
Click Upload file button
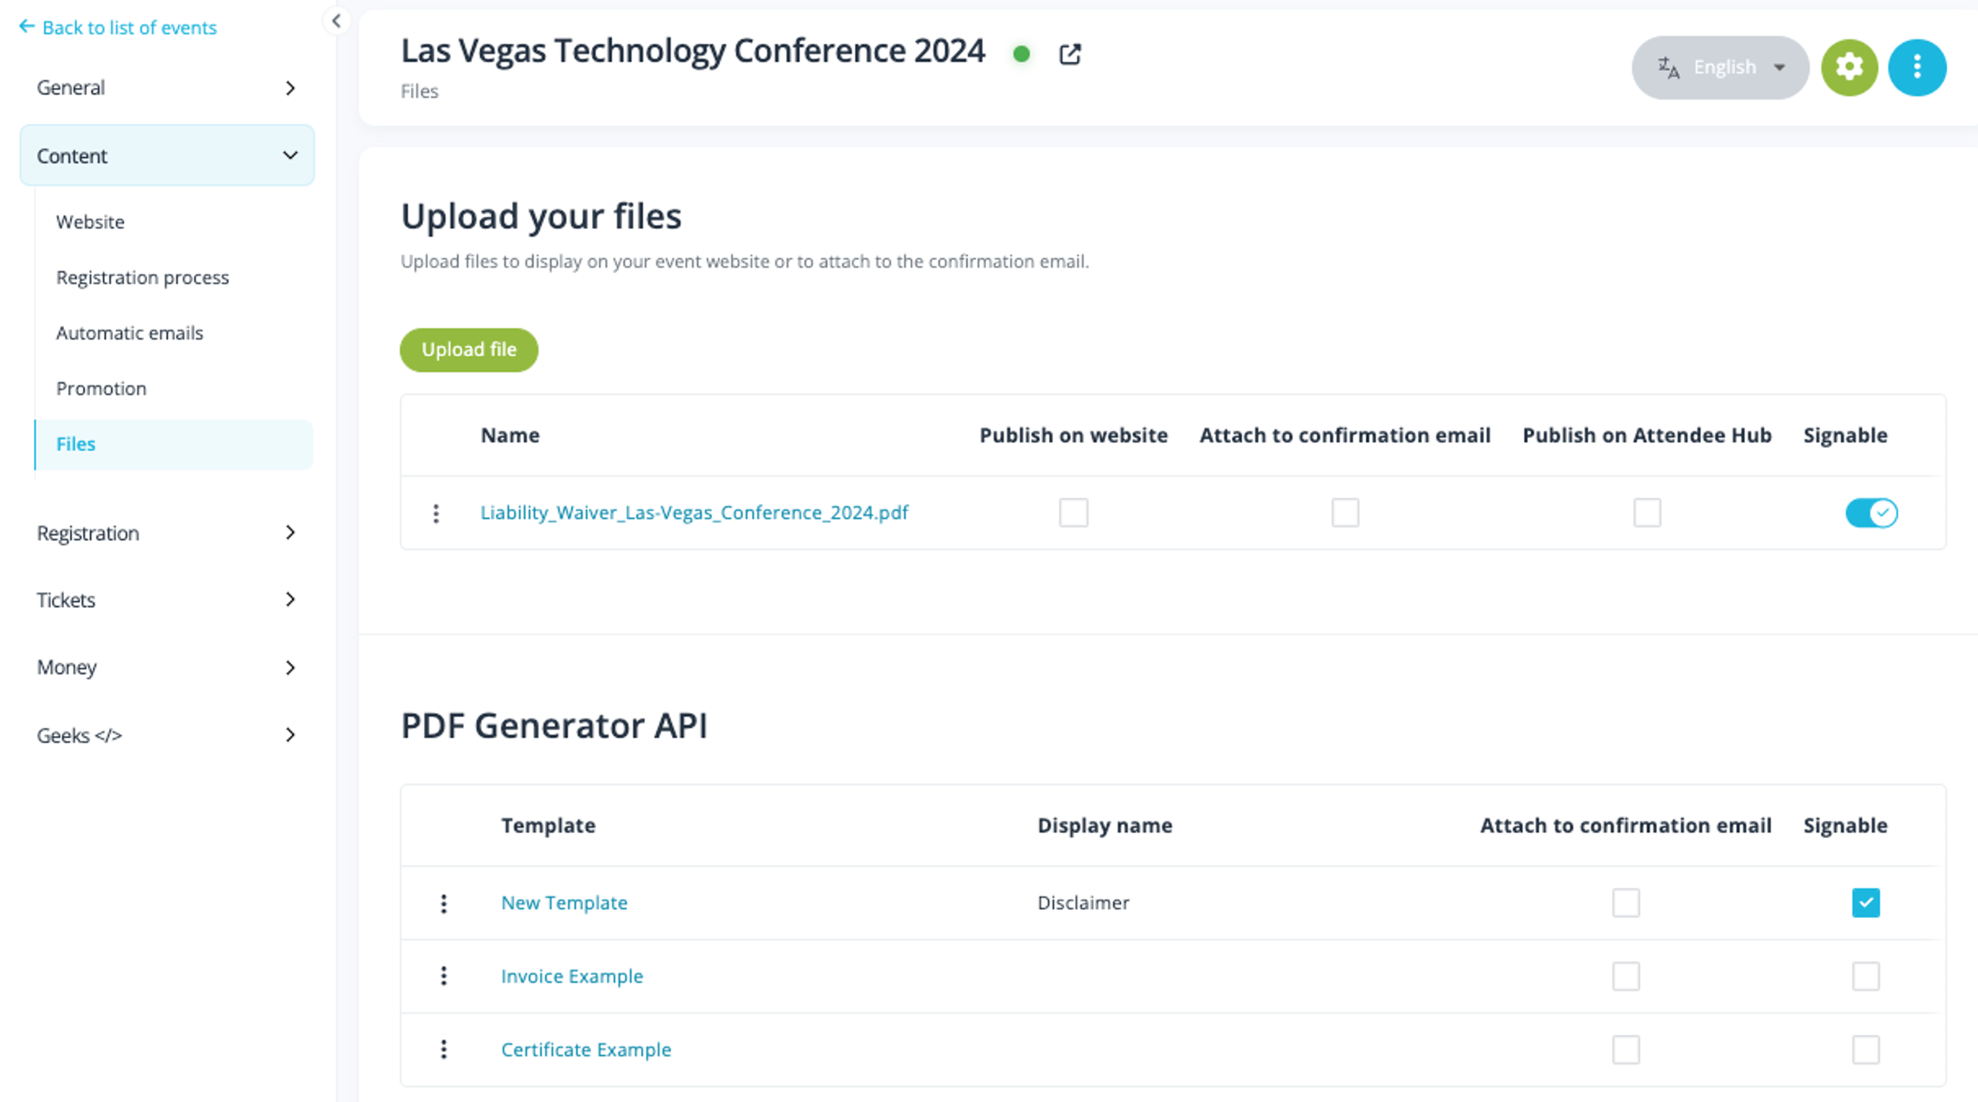click(469, 349)
